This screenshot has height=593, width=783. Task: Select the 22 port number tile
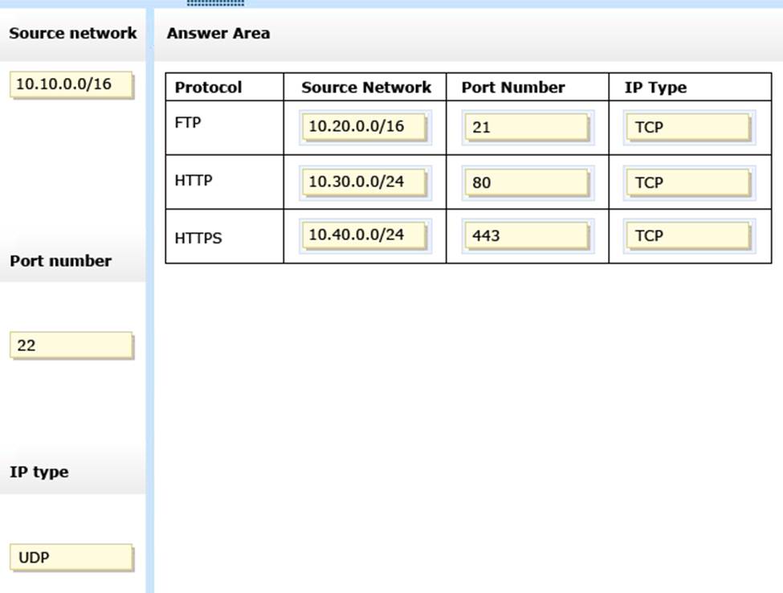[x=71, y=346]
